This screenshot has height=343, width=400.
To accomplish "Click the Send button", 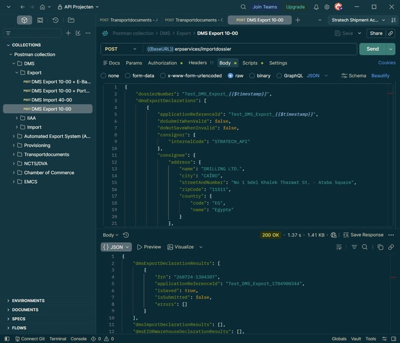I will [x=373, y=49].
